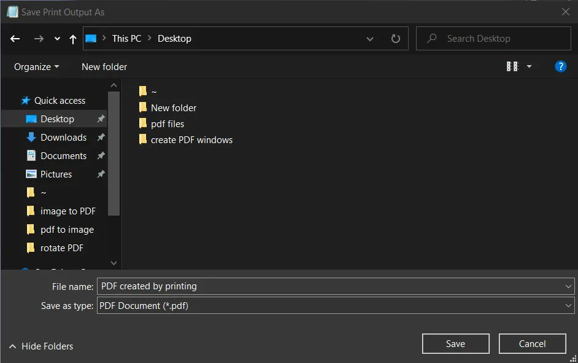Expand the view options arrow
This screenshot has height=363, width=578.
(529, 66)
